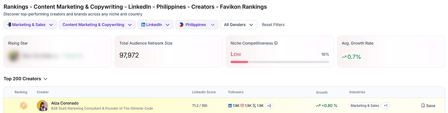The height and width of the screenshot is (113, 448).
Task: Click the LinkedIn followers icon for Aiza Coronado
Action: click(x=230, y=106)
